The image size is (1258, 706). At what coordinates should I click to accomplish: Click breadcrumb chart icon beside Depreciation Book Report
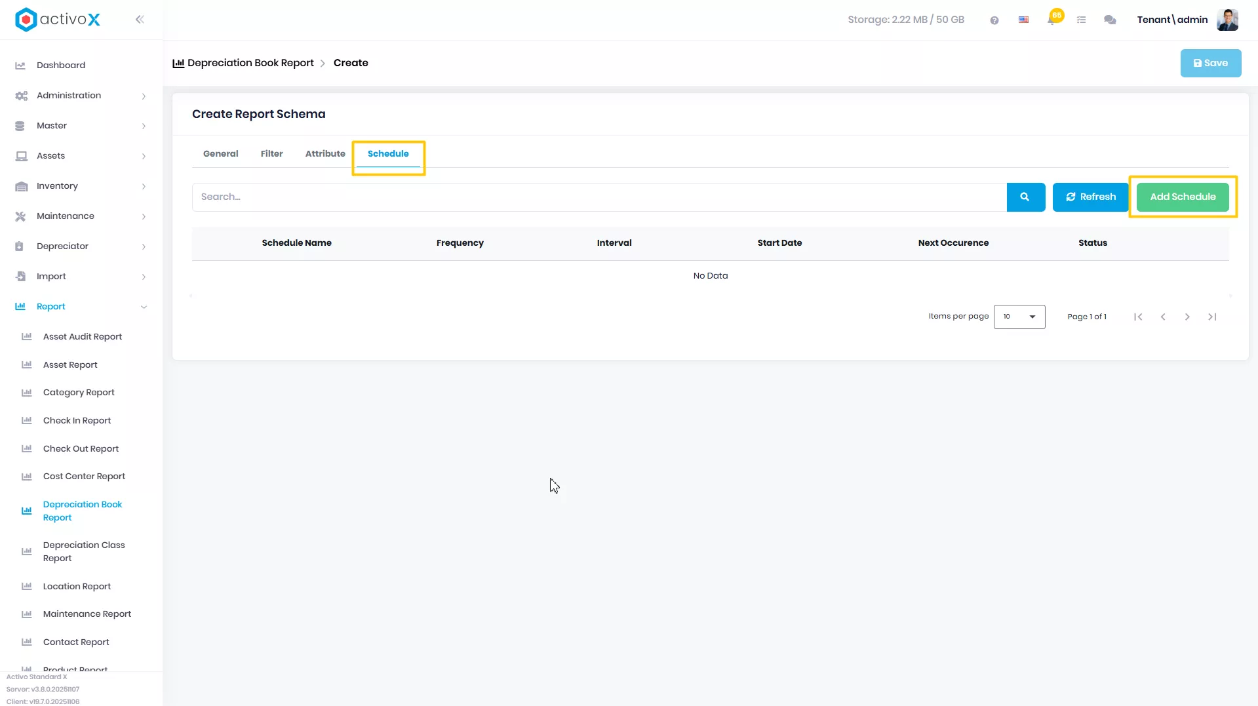(x=178, y=63)
